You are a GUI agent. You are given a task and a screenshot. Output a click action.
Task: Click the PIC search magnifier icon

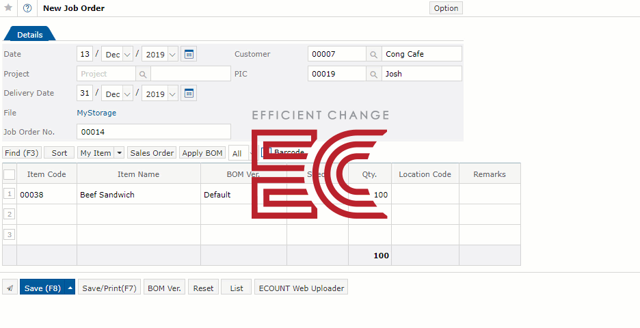coord(373,74)
